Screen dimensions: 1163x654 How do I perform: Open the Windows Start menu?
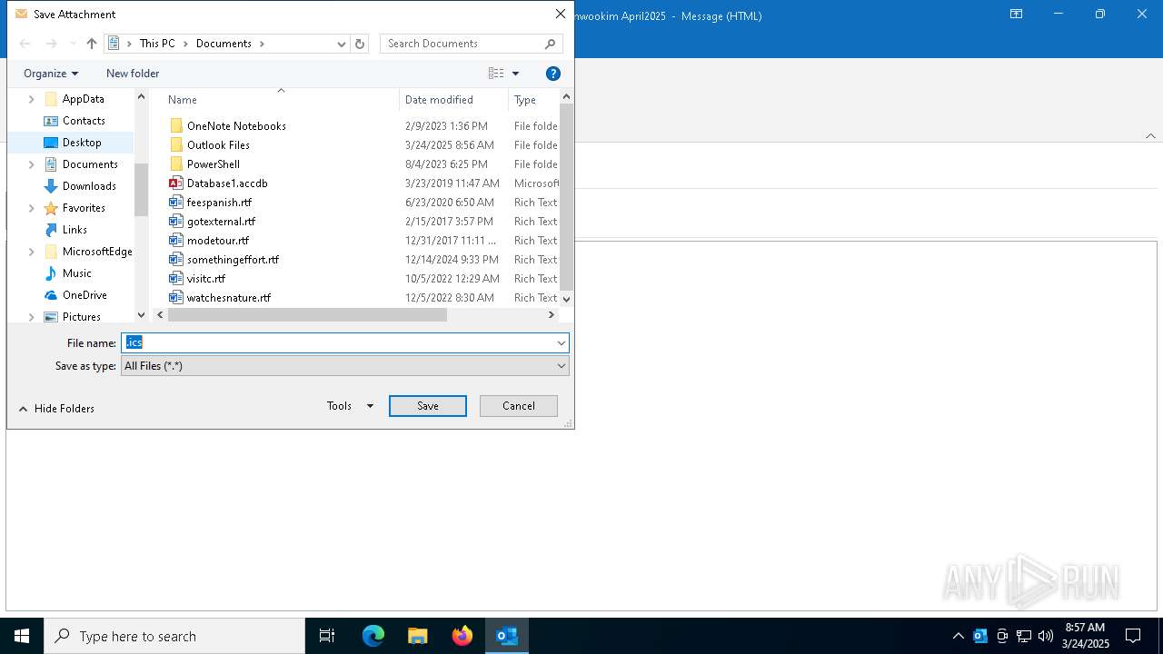pos(22,636)
